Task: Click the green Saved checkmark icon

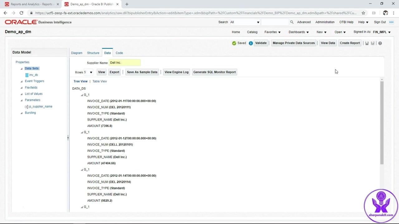Action: (x=234, y=43)
